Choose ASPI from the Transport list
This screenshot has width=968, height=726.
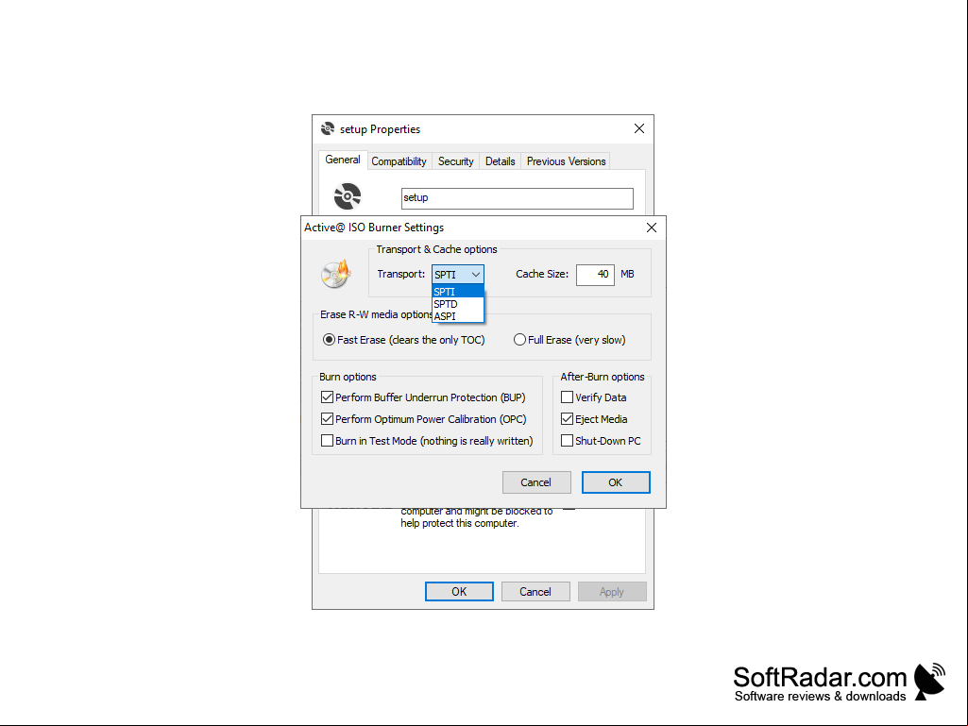457,316
